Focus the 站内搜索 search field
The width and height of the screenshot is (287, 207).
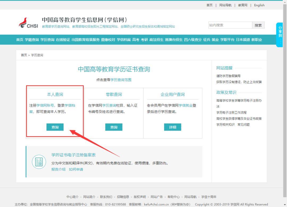pyautogui.click(x=230, y=25)
